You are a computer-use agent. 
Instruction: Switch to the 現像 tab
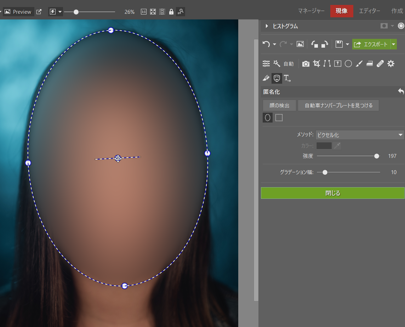(342, 11)
